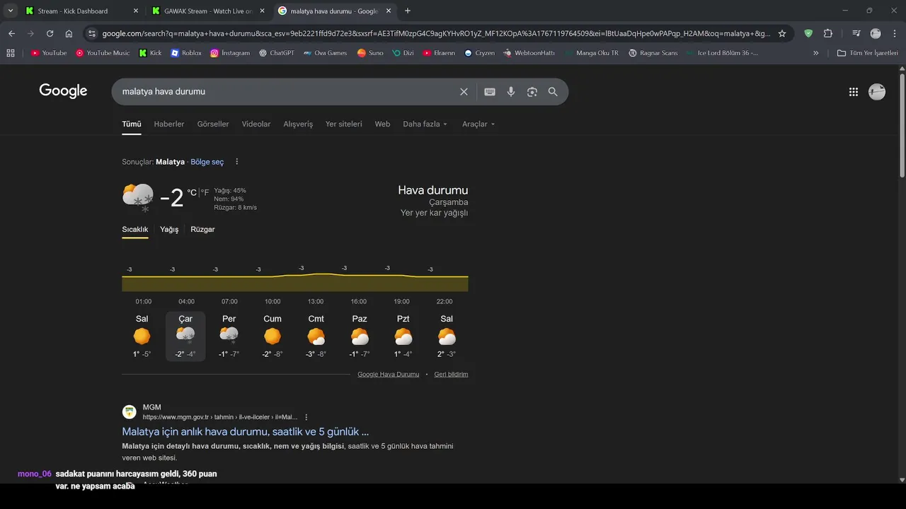Open the Dizi bookmark

(403, 53)
